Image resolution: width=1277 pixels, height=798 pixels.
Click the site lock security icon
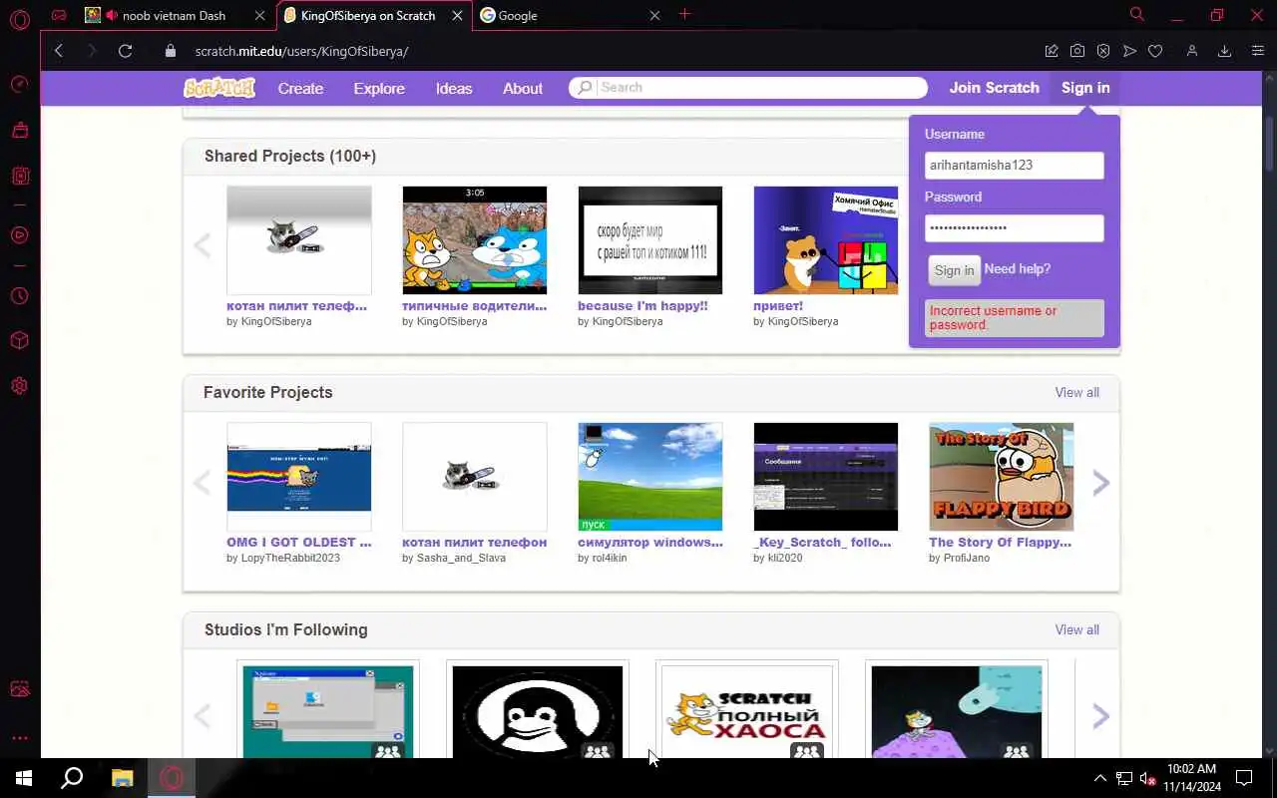pyautogui.click(x=171, y=51)
